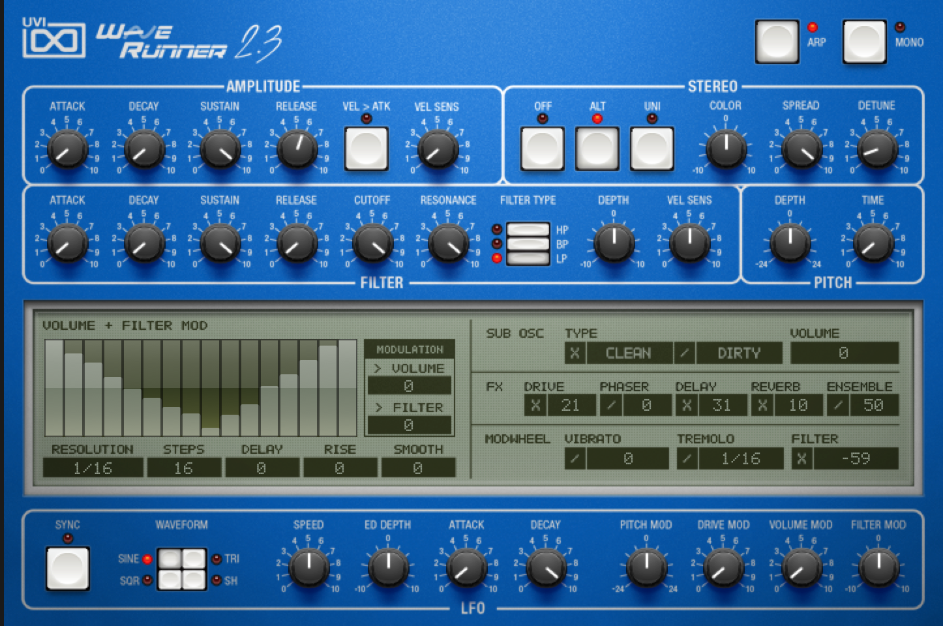This screenshot has width=943, height=626.
Task: Click the modulation VOLUME amount field
Action: coord(409,386)
